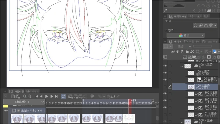Click the red playhead frame marker at 17

[130, 103]
